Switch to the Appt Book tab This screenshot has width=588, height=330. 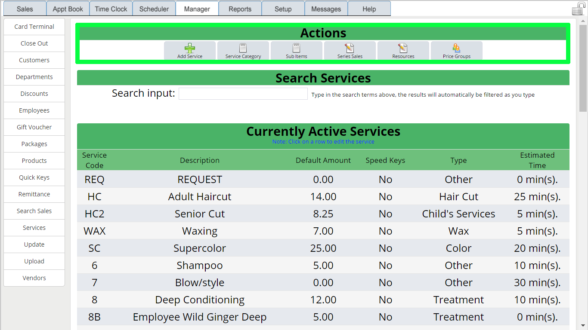(x=68, y=9)
